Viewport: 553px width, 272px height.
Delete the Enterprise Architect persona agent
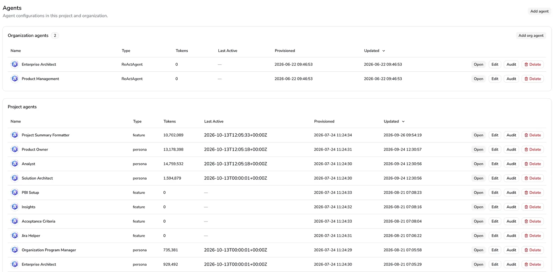point(533,264)
